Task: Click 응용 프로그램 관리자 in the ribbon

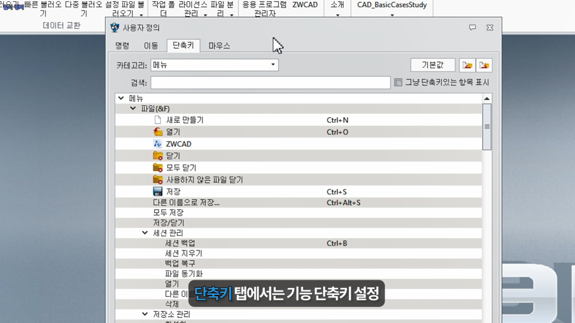Action: click(264, 9)
